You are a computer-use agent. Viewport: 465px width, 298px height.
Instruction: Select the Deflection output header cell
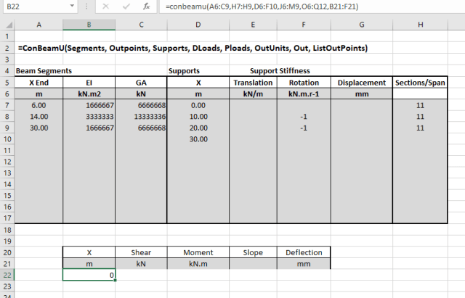tap(304, 252)
